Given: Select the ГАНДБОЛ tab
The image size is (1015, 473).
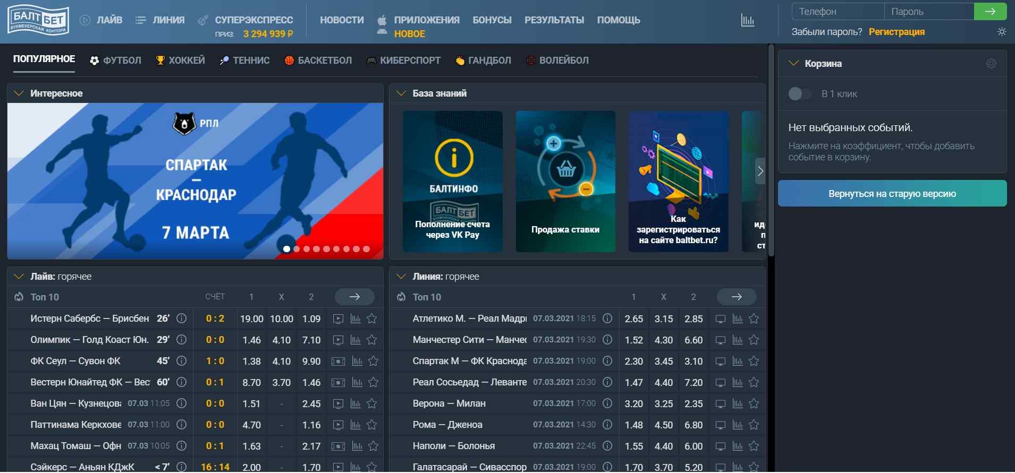Looking at the screenshot, I should [x=483, y=61].
